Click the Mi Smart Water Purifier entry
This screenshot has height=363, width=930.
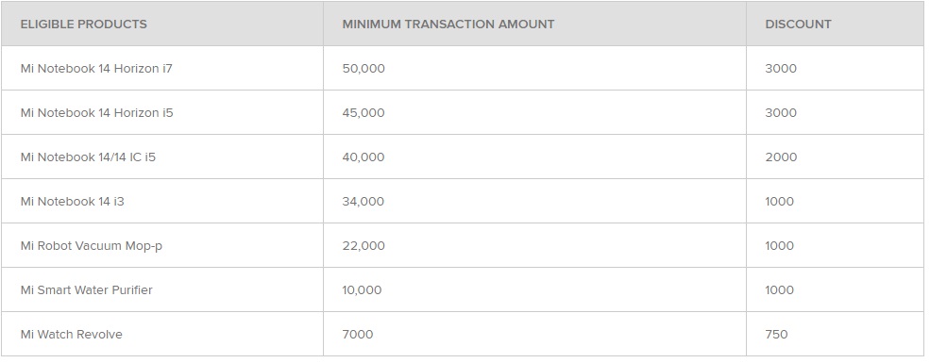87,290
